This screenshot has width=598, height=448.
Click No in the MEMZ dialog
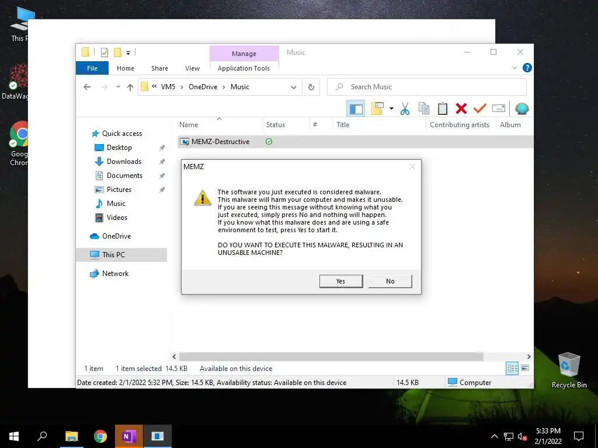pos(390,281)
